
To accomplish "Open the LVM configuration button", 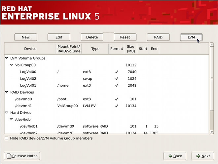I will [191, 37].
